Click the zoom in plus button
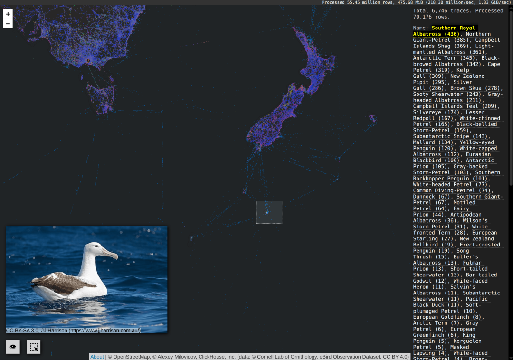Viewport: 513px width, 360px height. [x=8, y=14]
